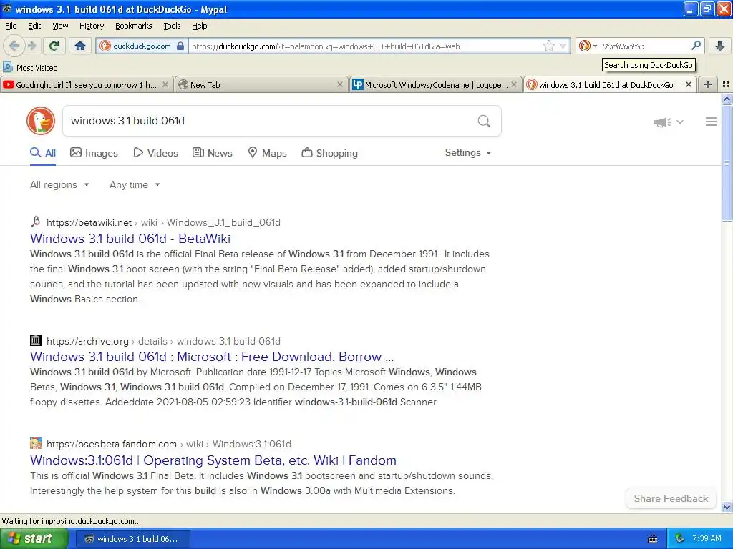Screen dimensions: 733x549
Task: Click the scroll up arrow
Action: click(727, 99)
